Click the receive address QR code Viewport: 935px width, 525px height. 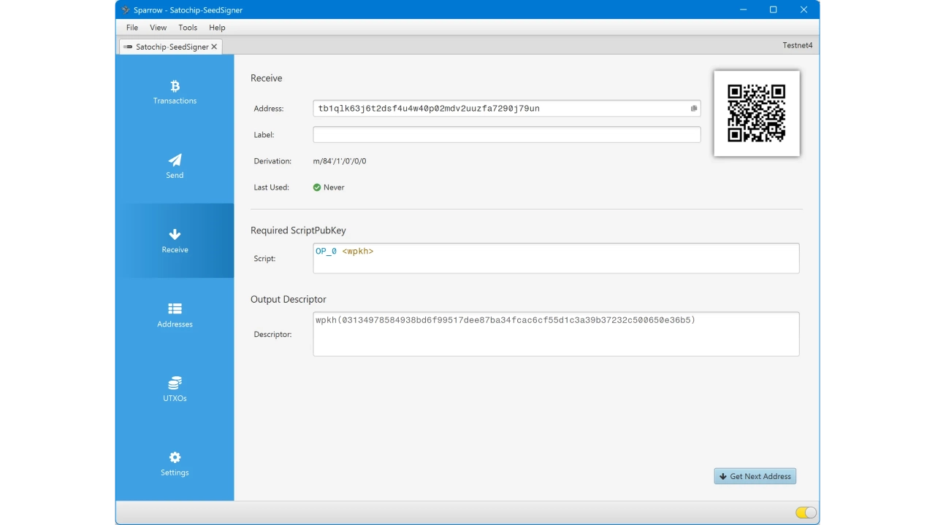tap(757, 113)
